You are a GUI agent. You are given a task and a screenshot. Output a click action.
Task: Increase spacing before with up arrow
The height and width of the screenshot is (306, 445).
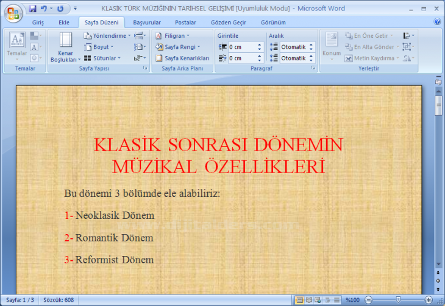coord(311,45)
